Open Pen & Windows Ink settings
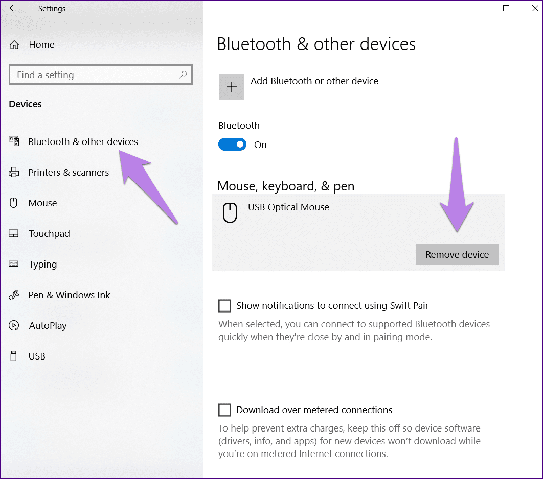Image resolution: width=543 pixels, height=479 pixels. point(69,295)
